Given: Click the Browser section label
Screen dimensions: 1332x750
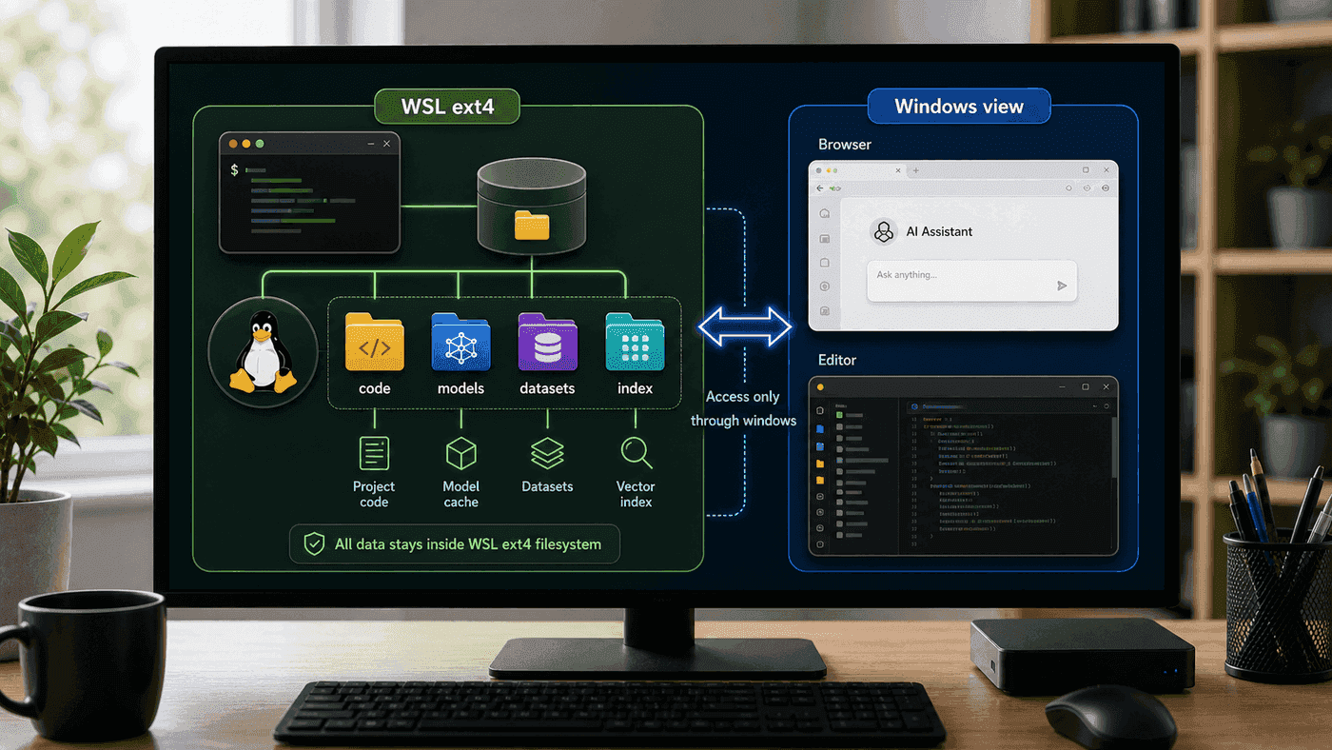Looking at the screenshot, I should point(845,145).
